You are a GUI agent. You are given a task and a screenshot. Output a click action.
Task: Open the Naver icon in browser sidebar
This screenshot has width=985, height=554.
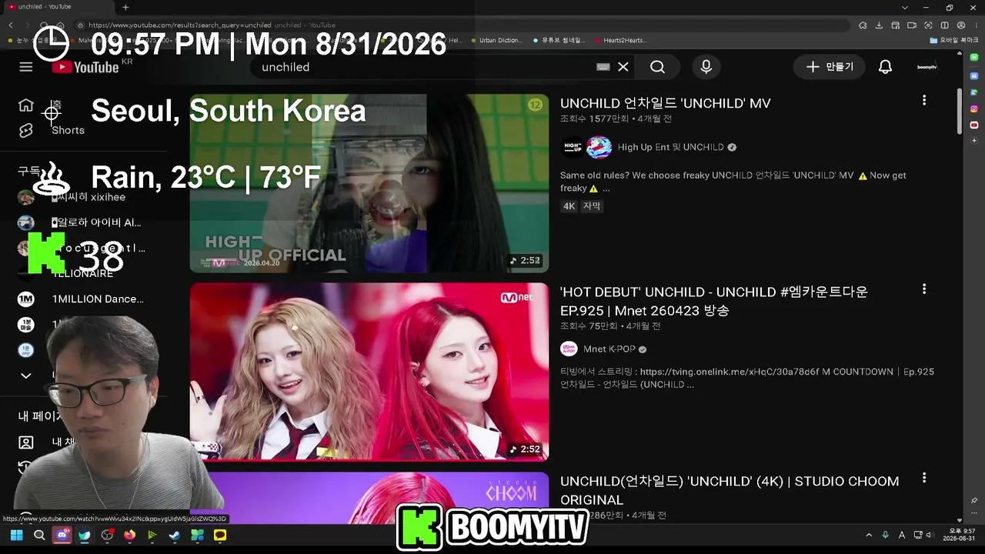coord(974,57)
